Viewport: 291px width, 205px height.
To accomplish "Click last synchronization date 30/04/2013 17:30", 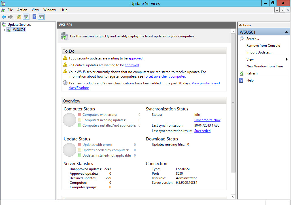I will pos(207,125).
